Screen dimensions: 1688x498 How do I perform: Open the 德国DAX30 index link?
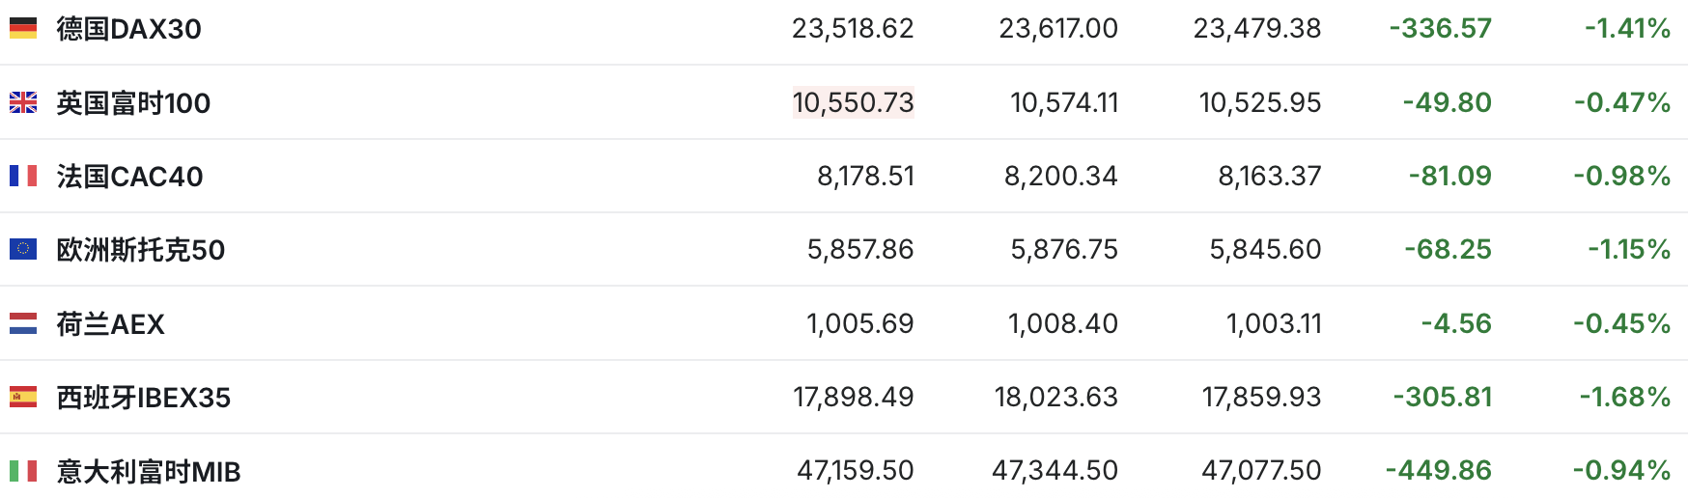tap(128, 29)
